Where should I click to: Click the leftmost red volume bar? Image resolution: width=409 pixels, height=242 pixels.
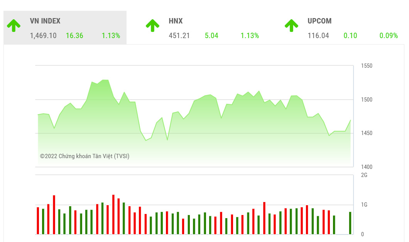[38, 221]
